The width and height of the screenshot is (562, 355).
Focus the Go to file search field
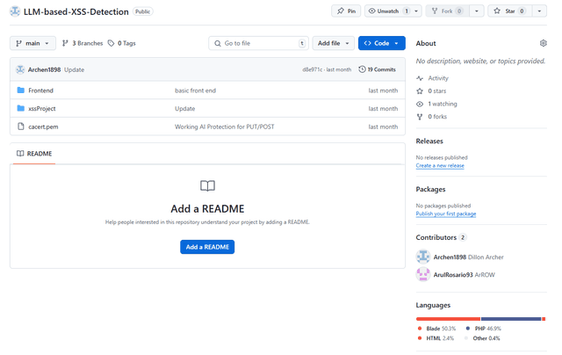click(x=258, y=43)
